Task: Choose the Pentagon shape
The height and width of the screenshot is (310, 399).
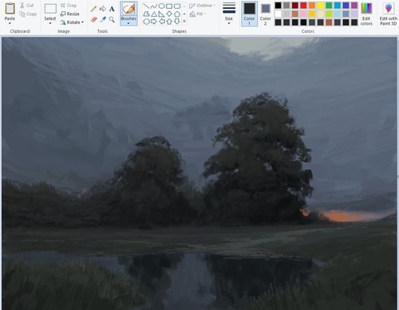Action: (177, 14)
